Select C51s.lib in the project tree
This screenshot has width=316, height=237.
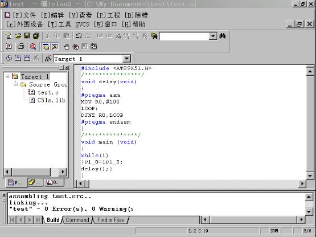click(51, 100)
